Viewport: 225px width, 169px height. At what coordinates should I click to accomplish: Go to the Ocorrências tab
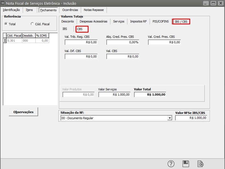70,10
